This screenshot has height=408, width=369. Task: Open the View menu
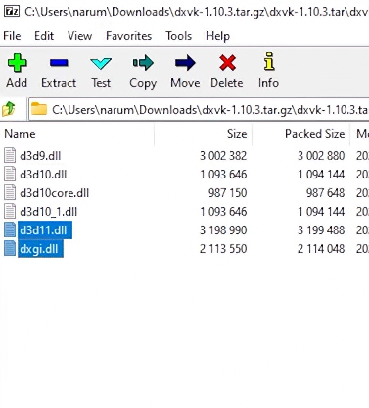(x=79, y=36)
